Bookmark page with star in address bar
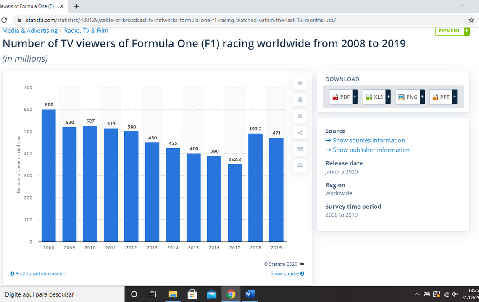Image resolution: width=479 pixels, height=302 pixels. point(471,20)
